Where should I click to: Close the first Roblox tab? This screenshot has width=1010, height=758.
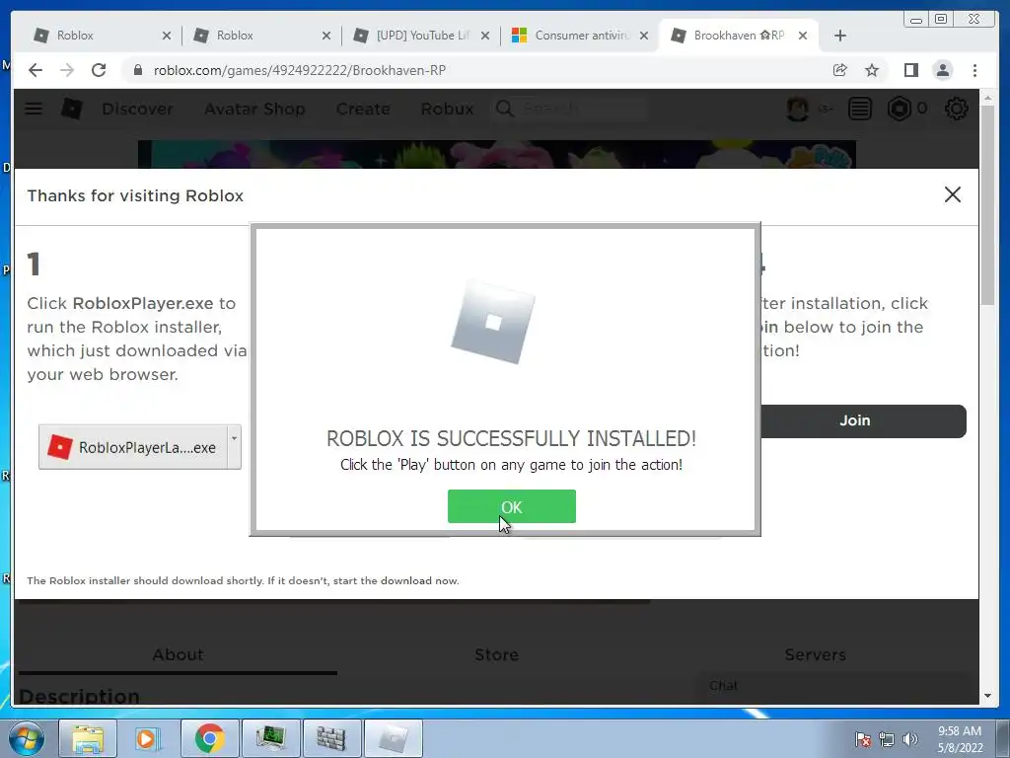click(x=166, y=37)
